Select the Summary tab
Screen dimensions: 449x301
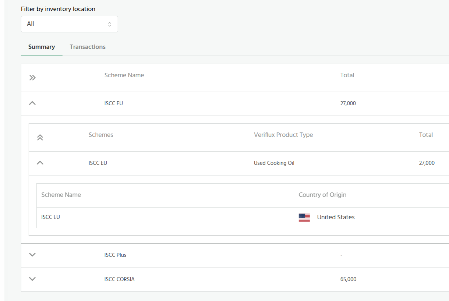pyautogui.click(x=42, y=47)
